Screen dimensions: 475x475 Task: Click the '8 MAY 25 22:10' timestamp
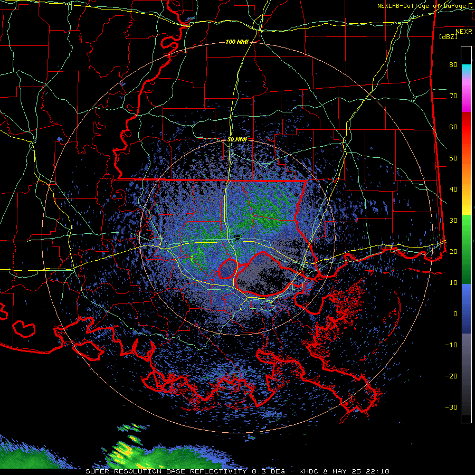[x=355, y=471]
